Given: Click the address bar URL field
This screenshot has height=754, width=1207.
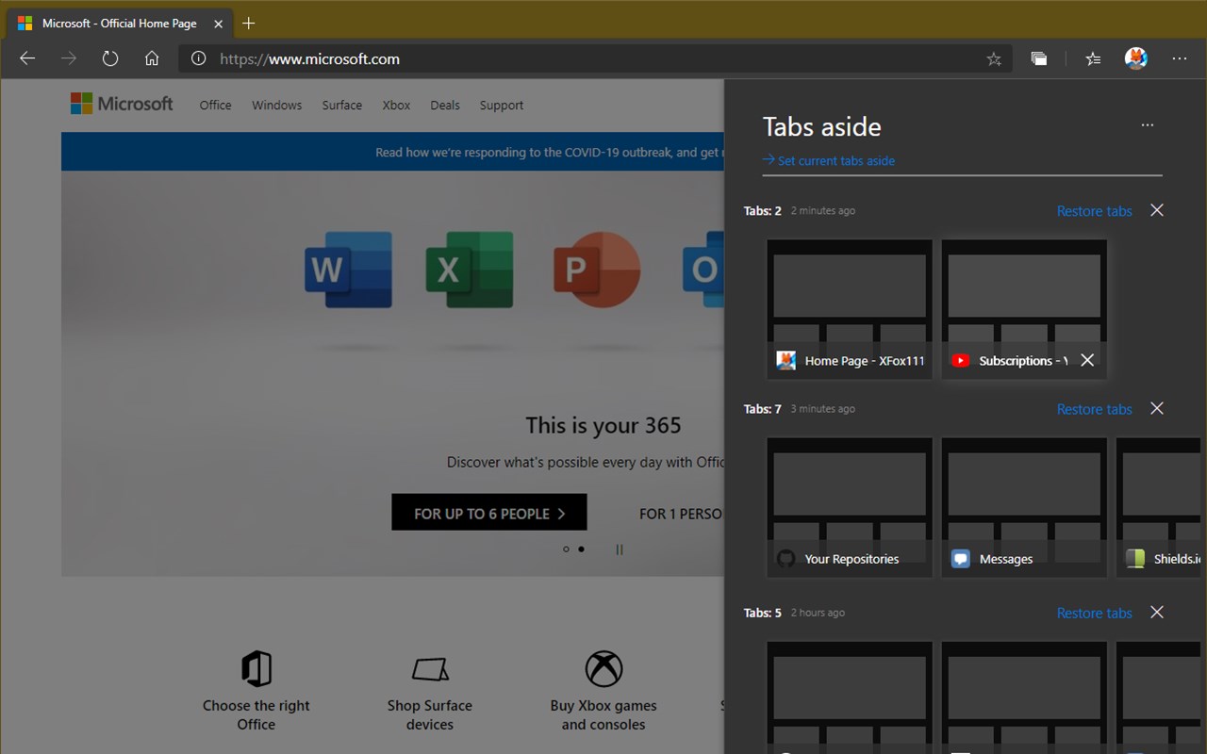Looking at the screenshot, I should (x=594, y=58).
